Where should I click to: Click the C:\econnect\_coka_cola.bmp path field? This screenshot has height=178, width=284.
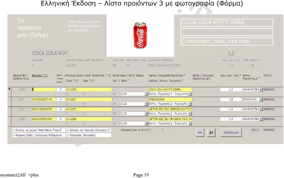[x=227, y=41]
